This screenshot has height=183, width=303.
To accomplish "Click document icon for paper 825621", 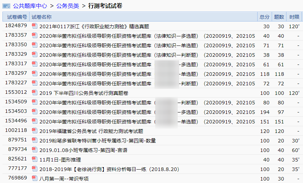I will [x=34, y=159].
